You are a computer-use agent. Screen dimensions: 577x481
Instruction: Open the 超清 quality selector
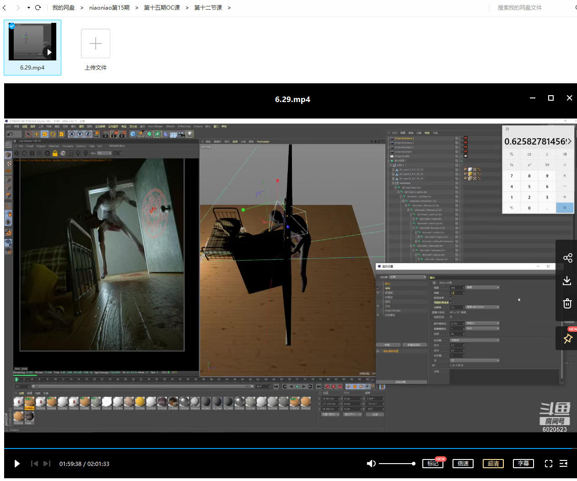coord(493,464)
